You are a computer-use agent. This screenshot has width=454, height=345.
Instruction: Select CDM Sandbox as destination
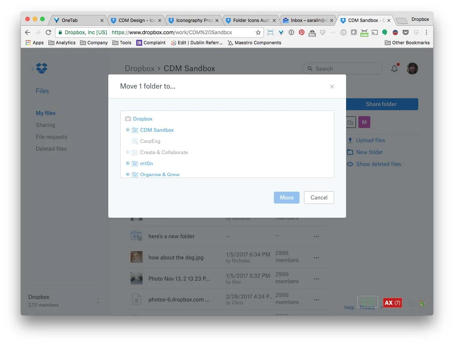(x=157, y=130)
